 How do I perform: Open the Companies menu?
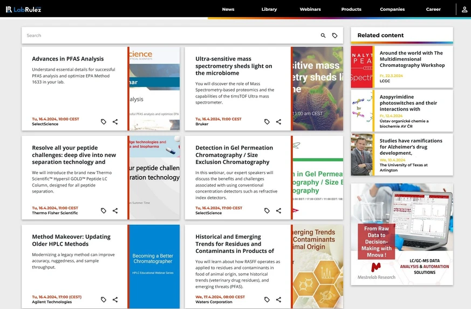click(392, 9)
